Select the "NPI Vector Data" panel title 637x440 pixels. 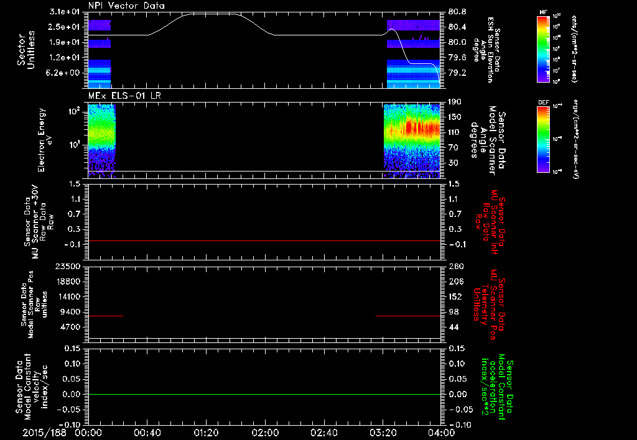126,6
